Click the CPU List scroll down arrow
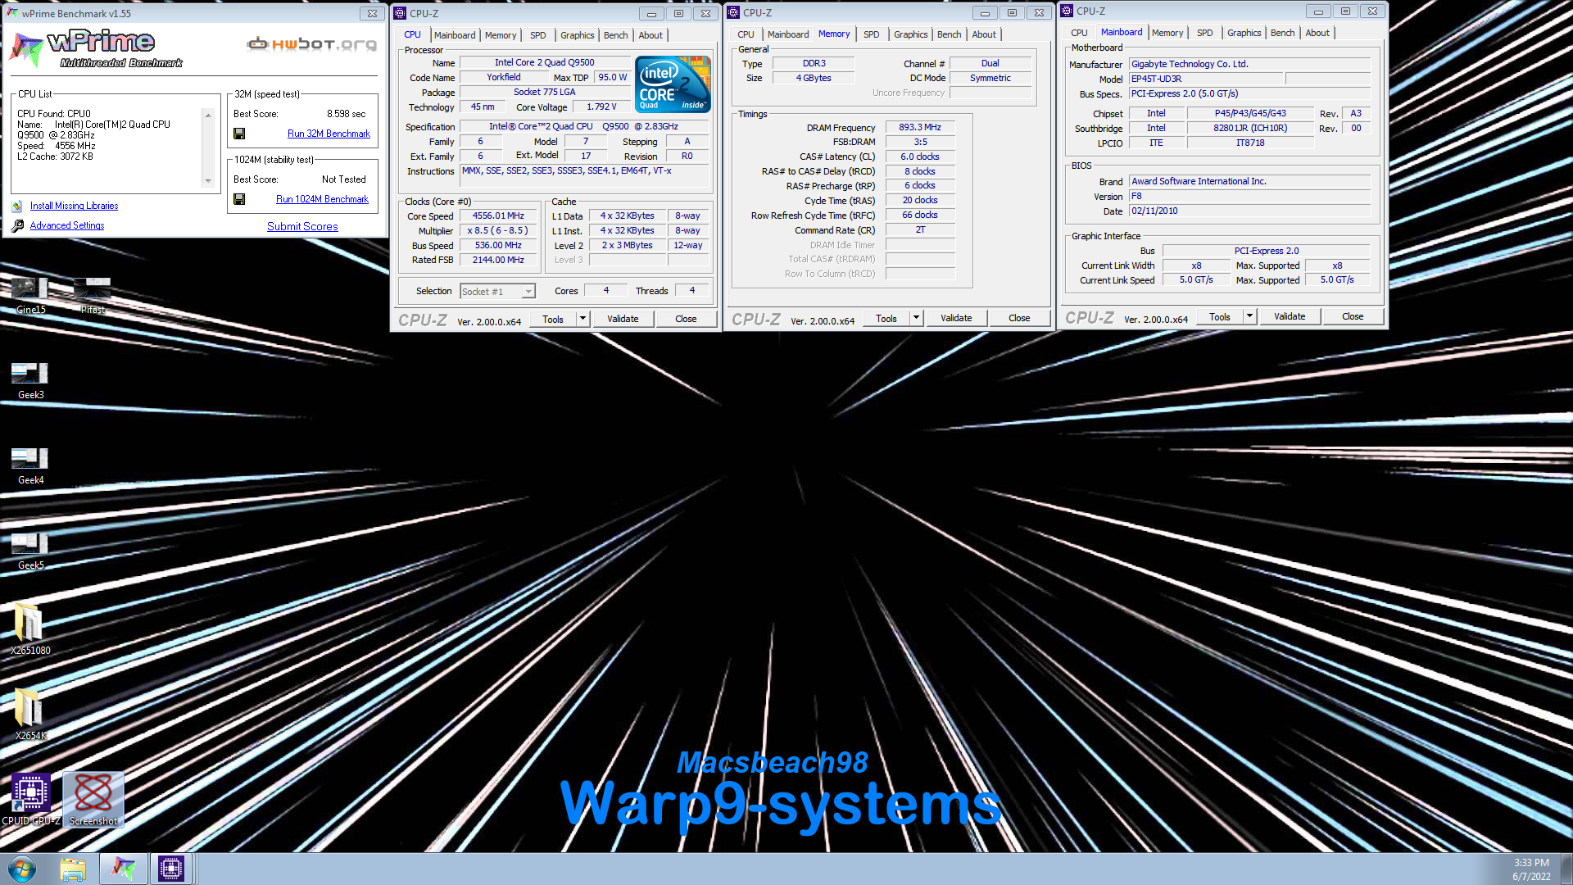 pos(208,181)
